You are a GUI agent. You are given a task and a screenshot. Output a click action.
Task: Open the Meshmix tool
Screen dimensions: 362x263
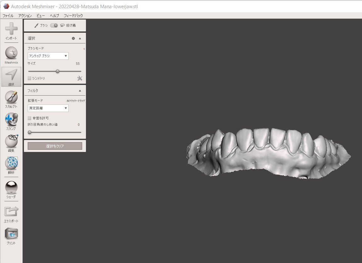tap(11, 55)
